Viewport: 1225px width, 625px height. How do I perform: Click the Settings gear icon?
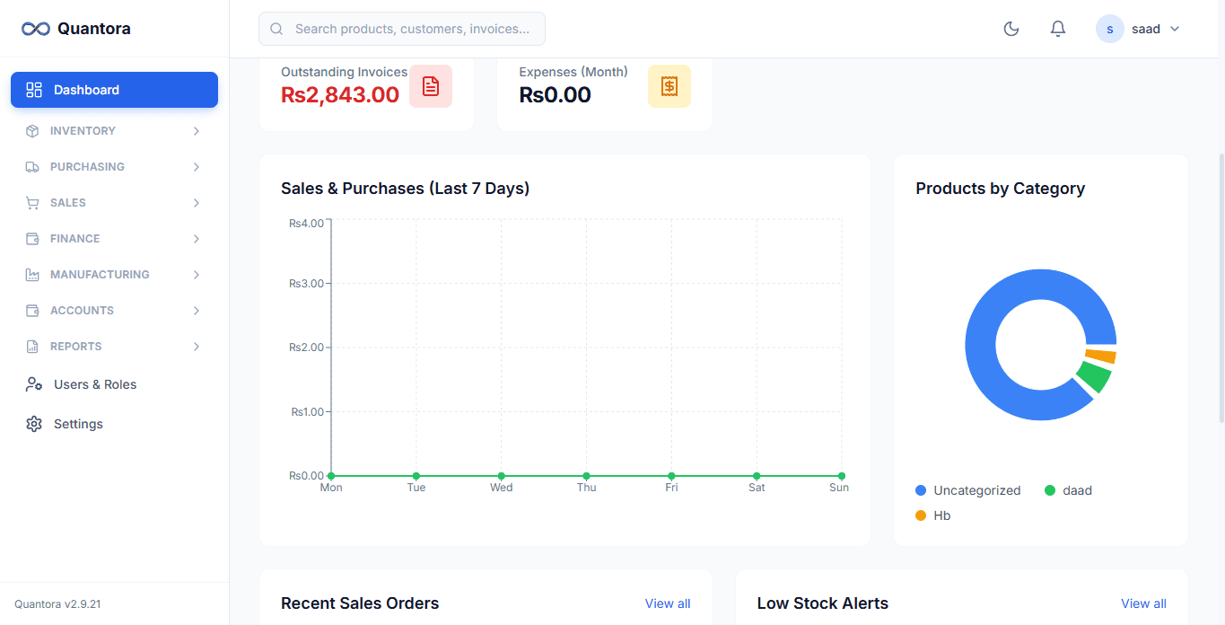tap(34, 424)
